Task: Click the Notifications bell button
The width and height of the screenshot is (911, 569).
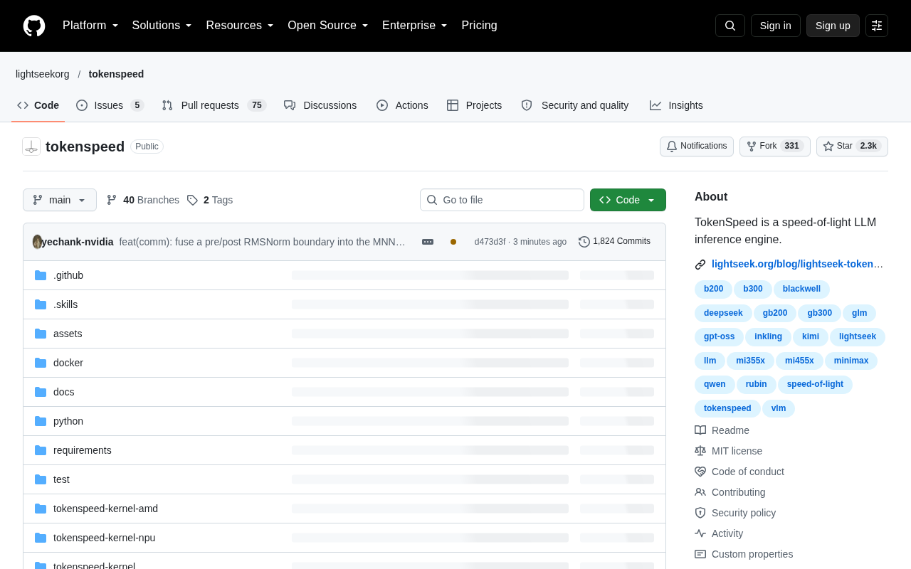Action: 697,147
